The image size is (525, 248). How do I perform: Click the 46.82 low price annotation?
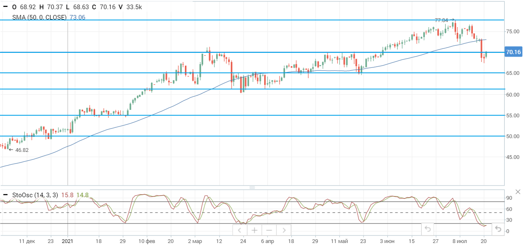(x=22, y=150)
